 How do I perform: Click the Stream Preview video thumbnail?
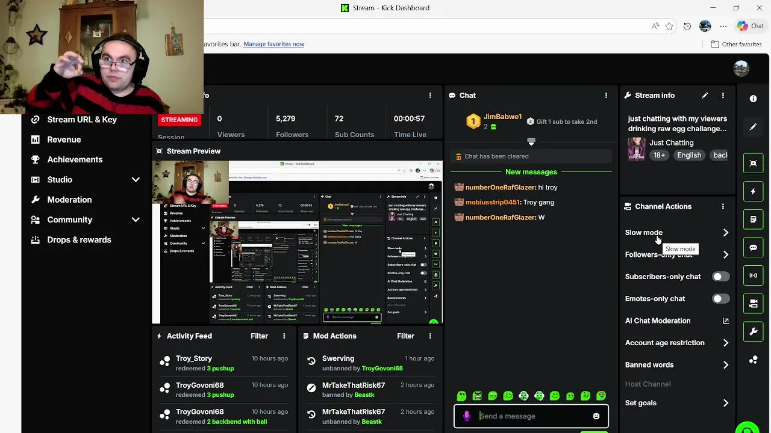297,242
